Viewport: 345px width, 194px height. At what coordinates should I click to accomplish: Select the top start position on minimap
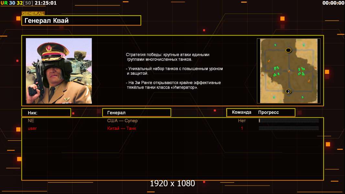[x=288, y=50]
